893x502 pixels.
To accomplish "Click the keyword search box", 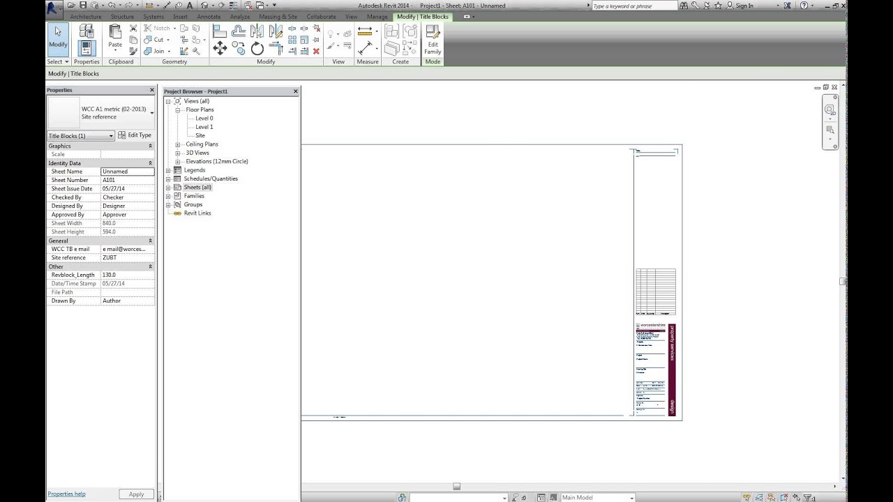I will (633, 6).
